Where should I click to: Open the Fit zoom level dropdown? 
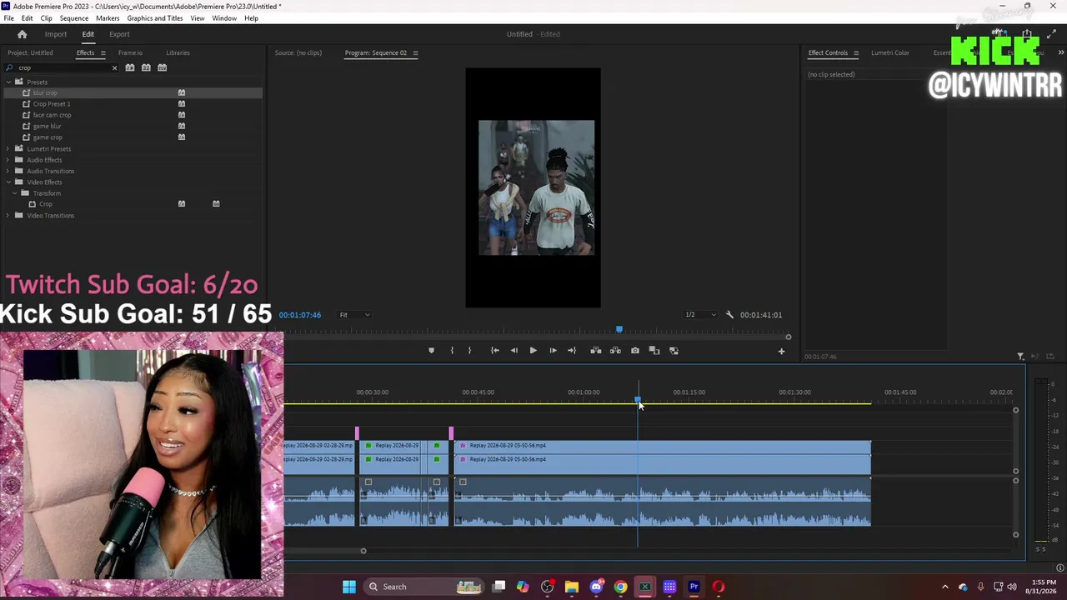point(354,315)
